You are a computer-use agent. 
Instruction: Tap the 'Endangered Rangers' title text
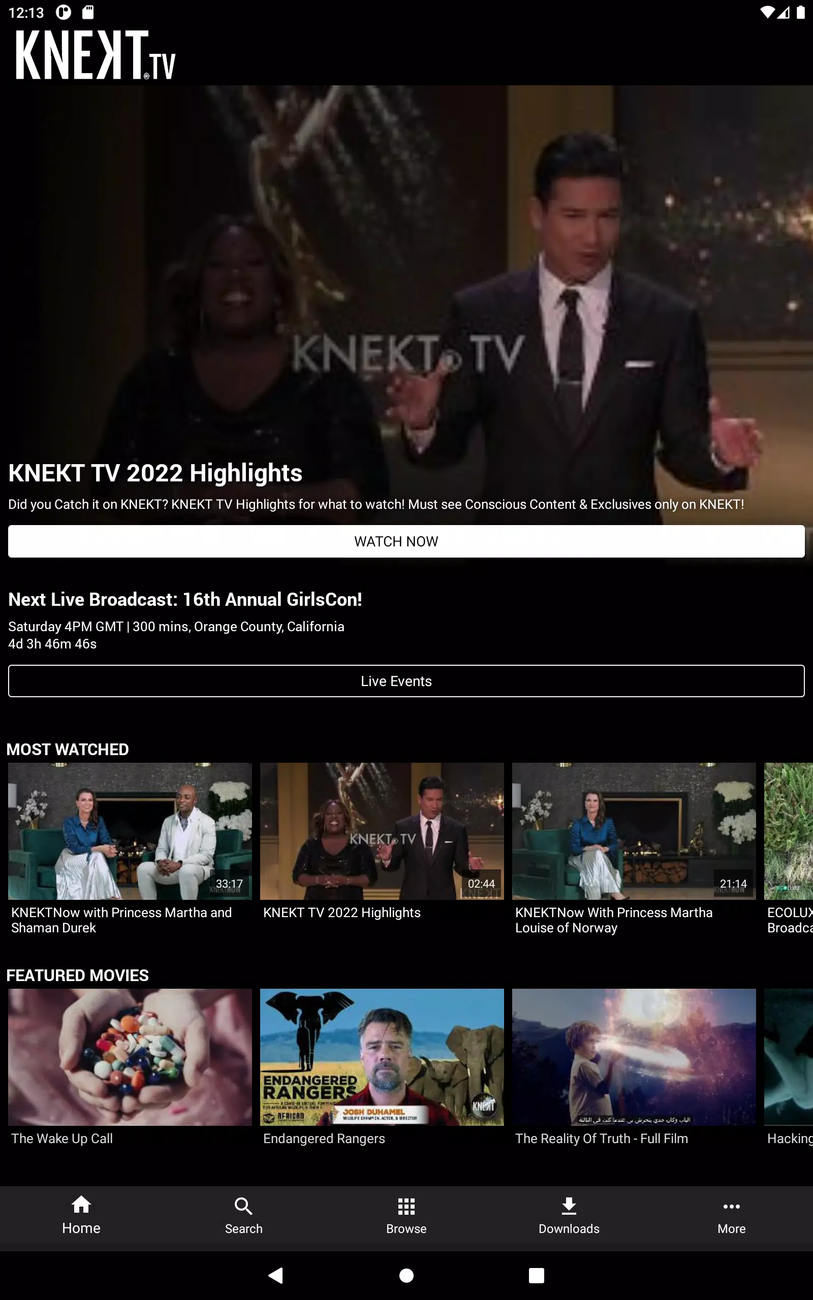324,1139
